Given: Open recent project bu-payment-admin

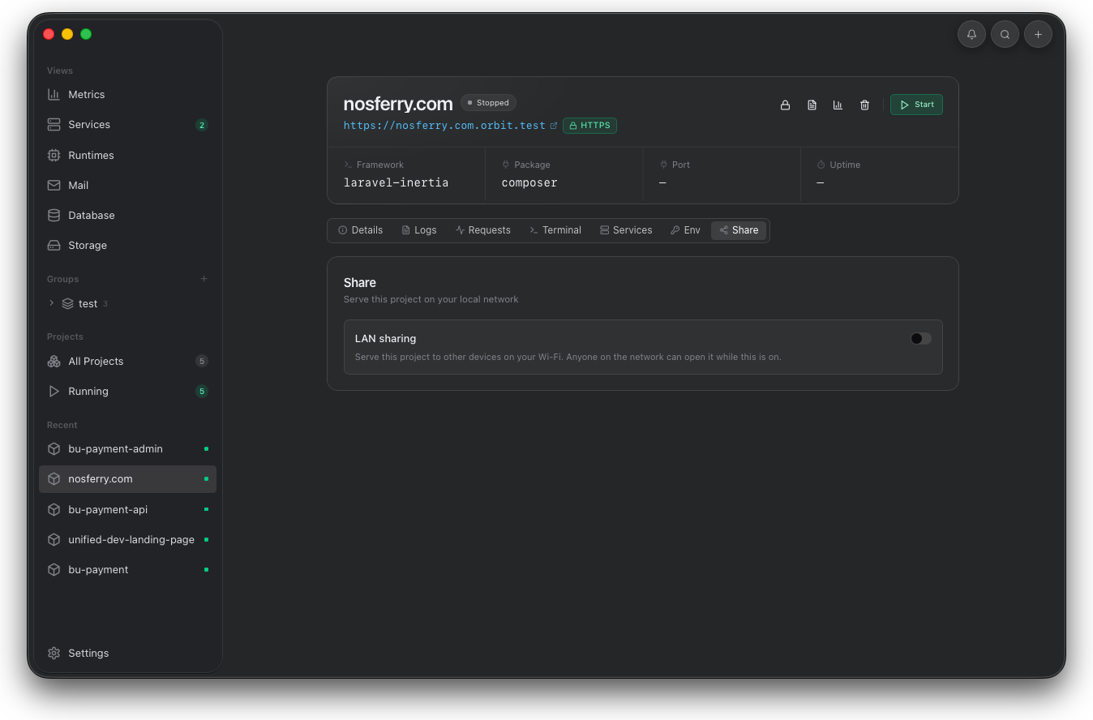Looking at the screenshot, I should (127, 448).
